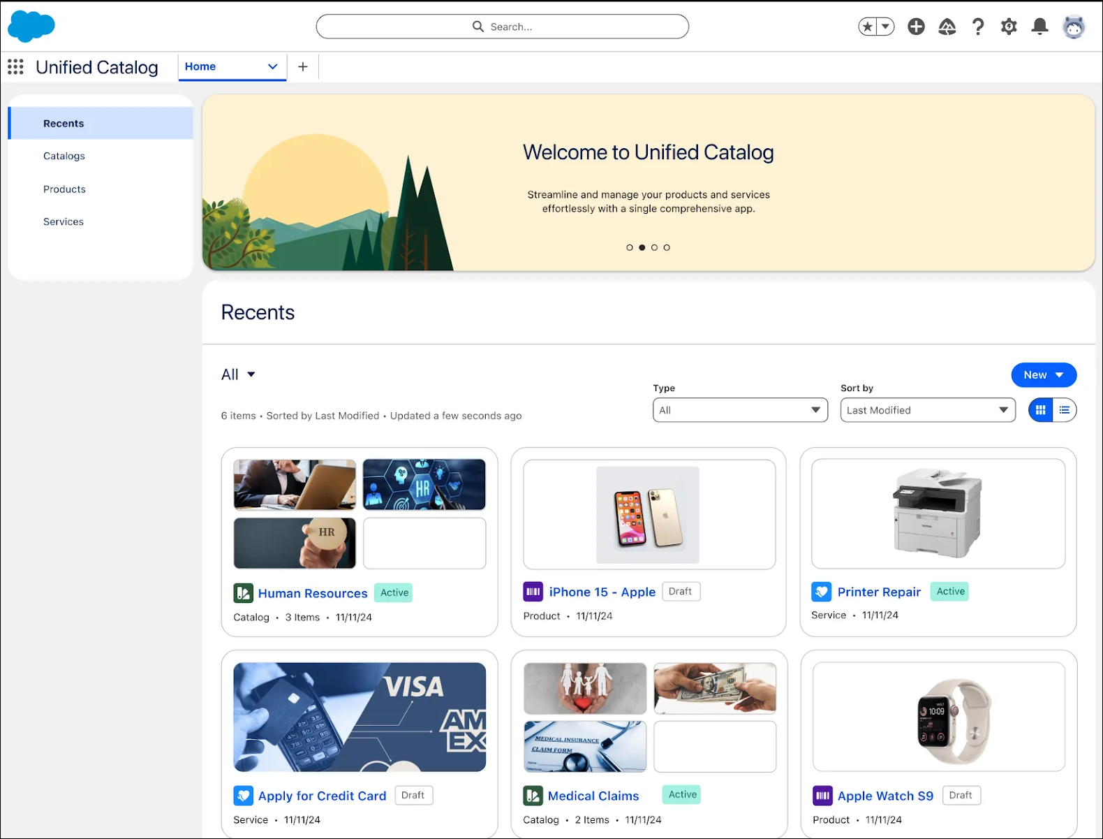Click the Active badge on Printer Repair
This screenshot has width=1103, height=839.
click(950, 591)
